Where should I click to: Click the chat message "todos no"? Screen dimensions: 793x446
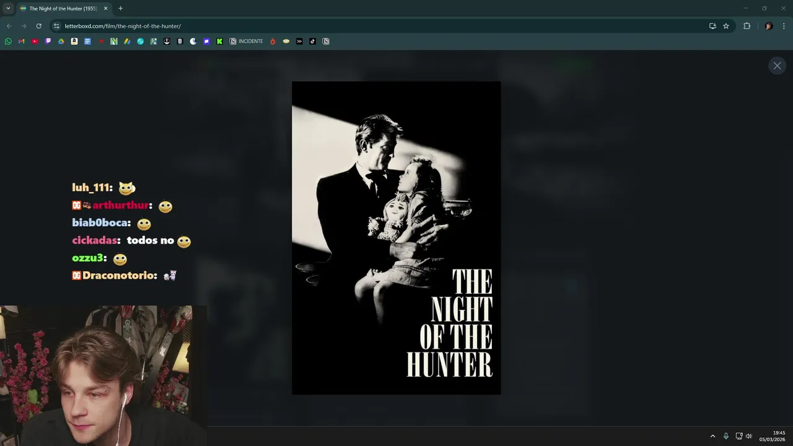click(x=151, y=240)
